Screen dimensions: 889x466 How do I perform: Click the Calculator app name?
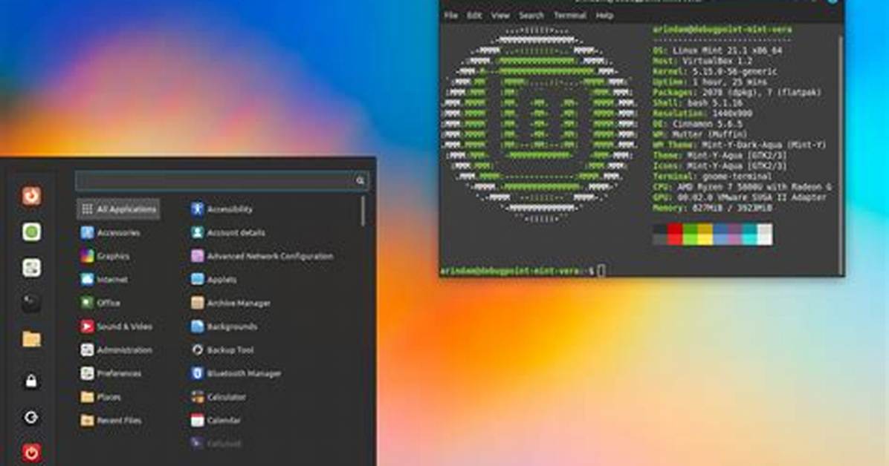(x=226, y=397)
